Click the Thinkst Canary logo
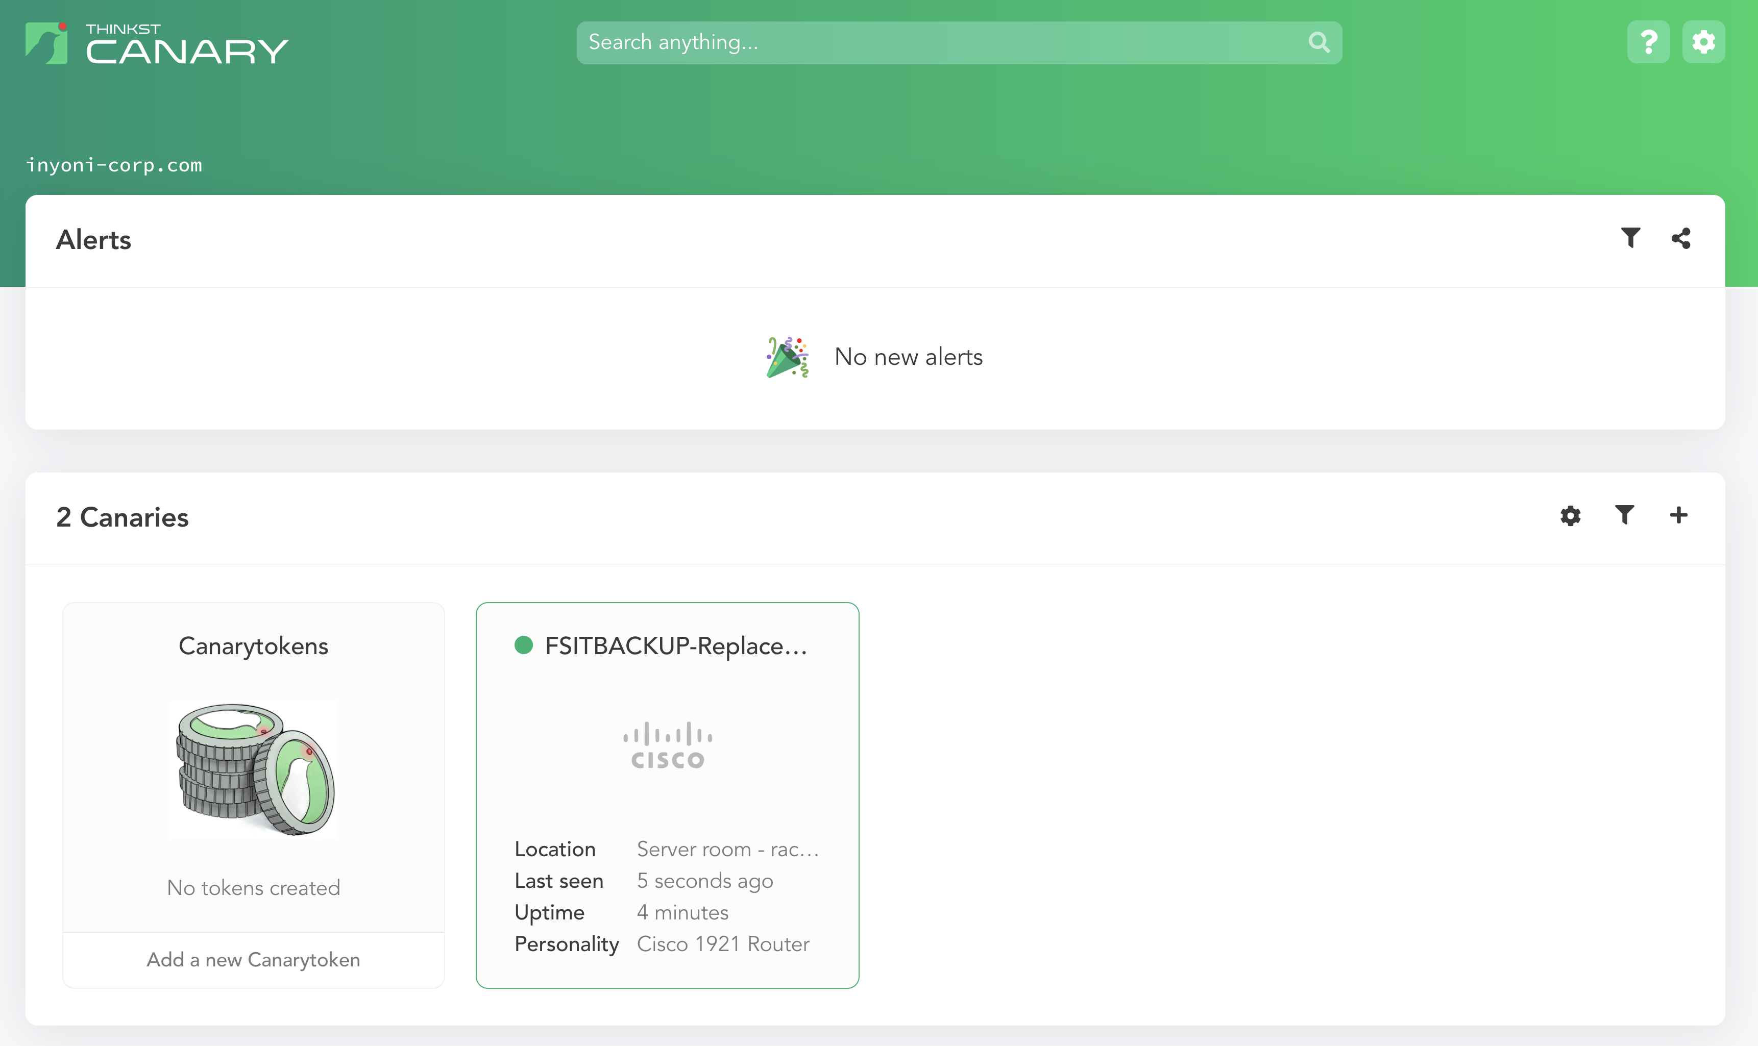 (157, 44)
